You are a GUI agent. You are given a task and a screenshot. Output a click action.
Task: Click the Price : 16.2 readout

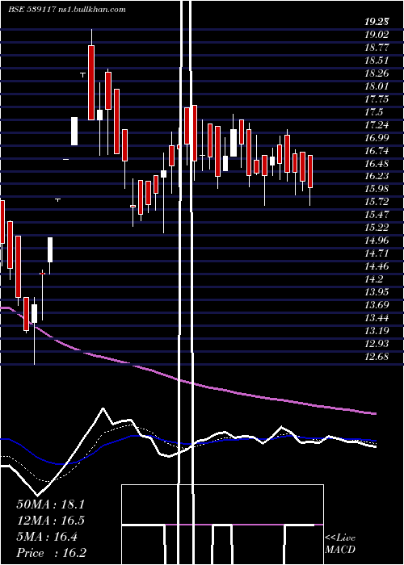[52, 553]
